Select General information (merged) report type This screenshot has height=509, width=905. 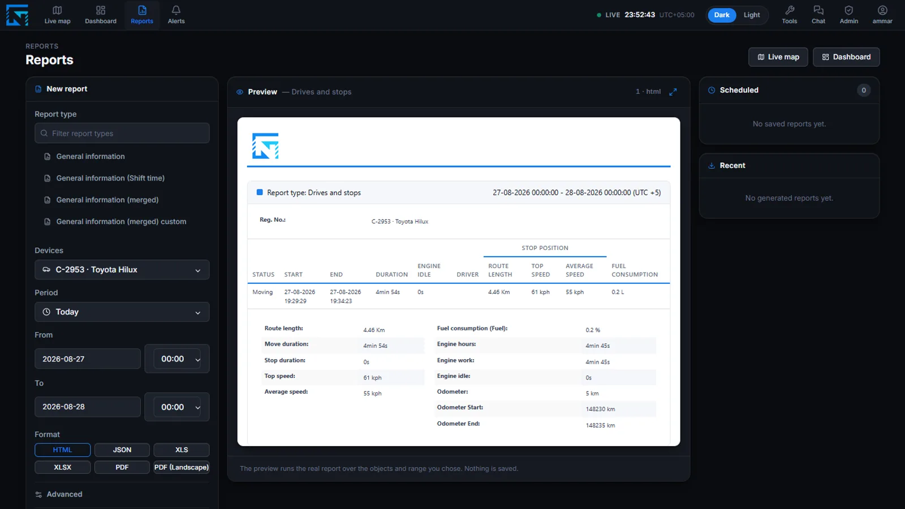[107, 200]
